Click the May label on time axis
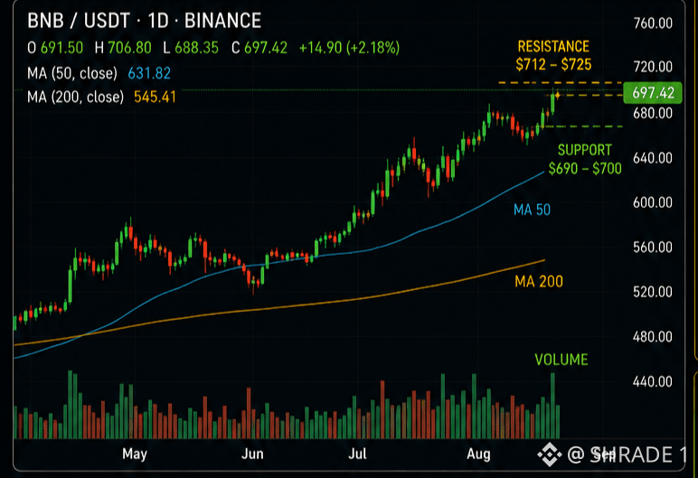This screenshot has height=478, width=698. tap(135, 454)
